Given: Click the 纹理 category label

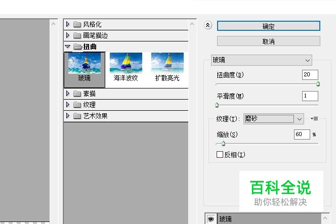Looking at the screenshot, I should [x=90, y=105].
